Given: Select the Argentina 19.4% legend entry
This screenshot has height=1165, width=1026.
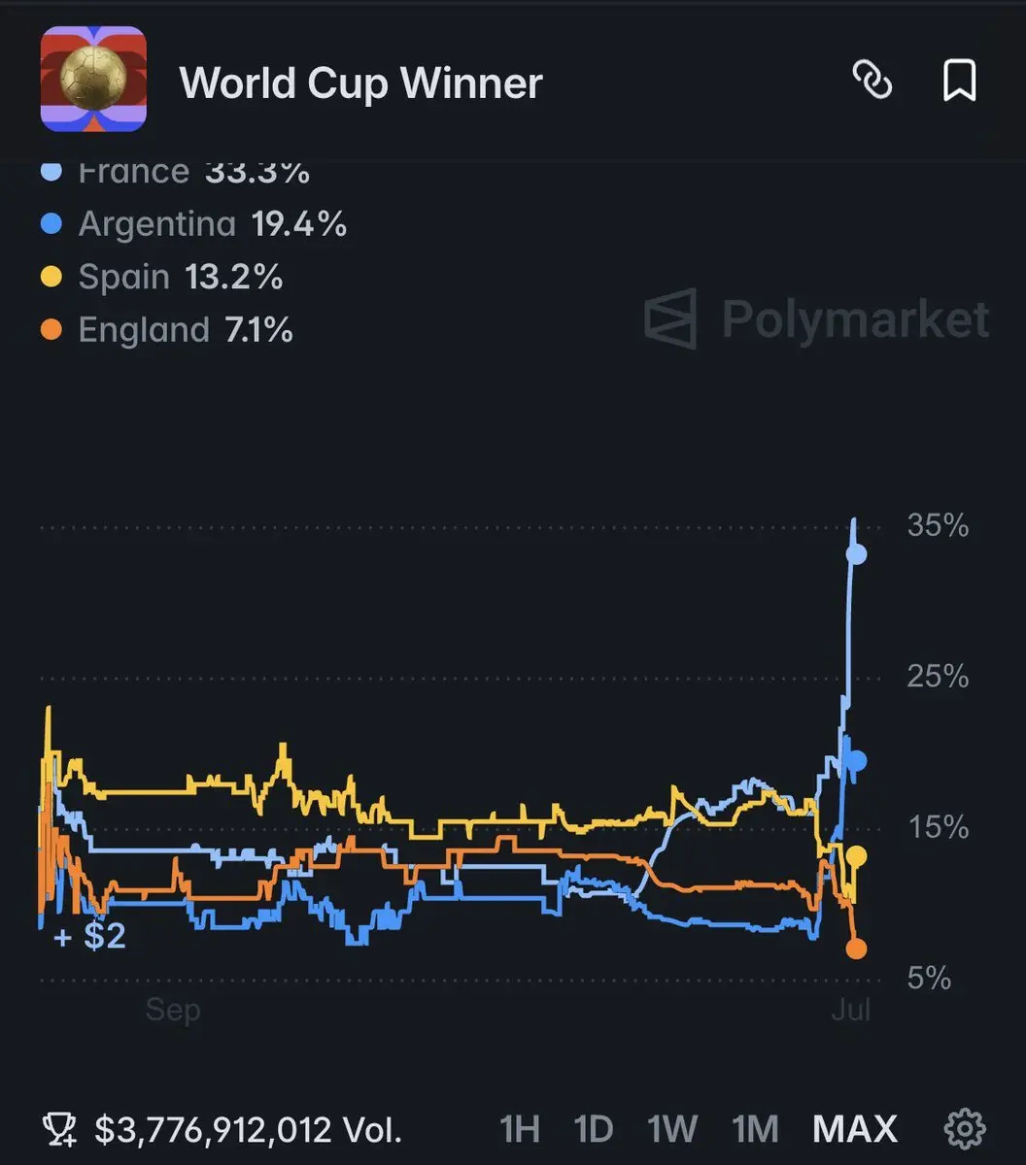Looking at the screenshot, I should click(x=194, y=224).
